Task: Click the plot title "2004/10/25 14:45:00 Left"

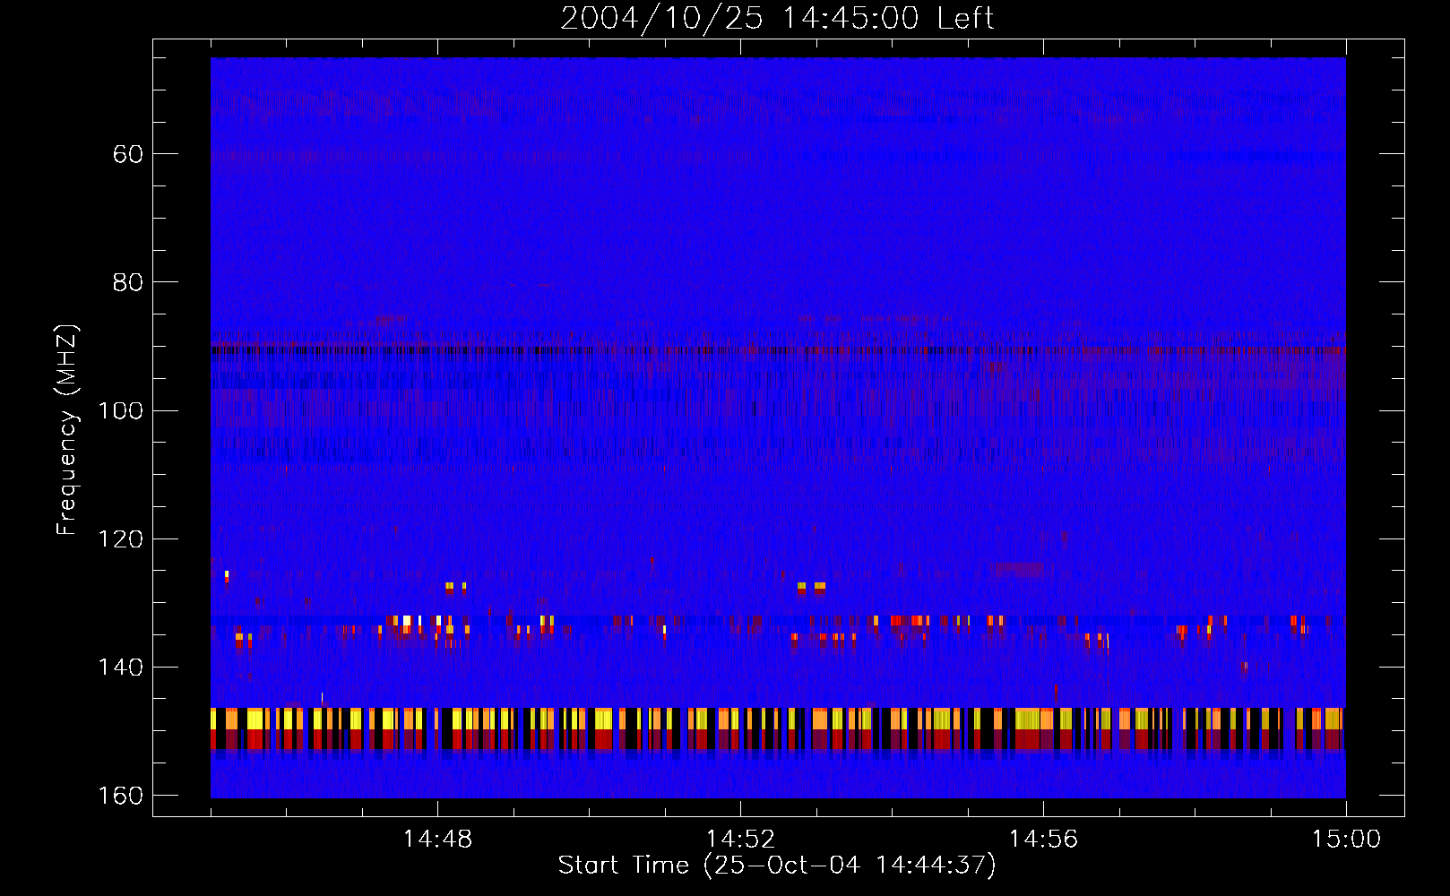Action: click(x=777, y=18)
